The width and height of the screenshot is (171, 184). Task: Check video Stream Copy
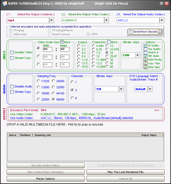12,58
